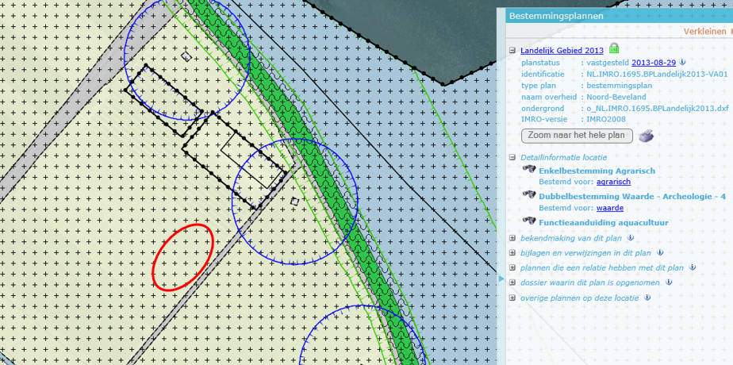733x365 pixels.
Task: Expand dossier waarin dit plan is opgenomen
Action: click(x=512, y=283)
